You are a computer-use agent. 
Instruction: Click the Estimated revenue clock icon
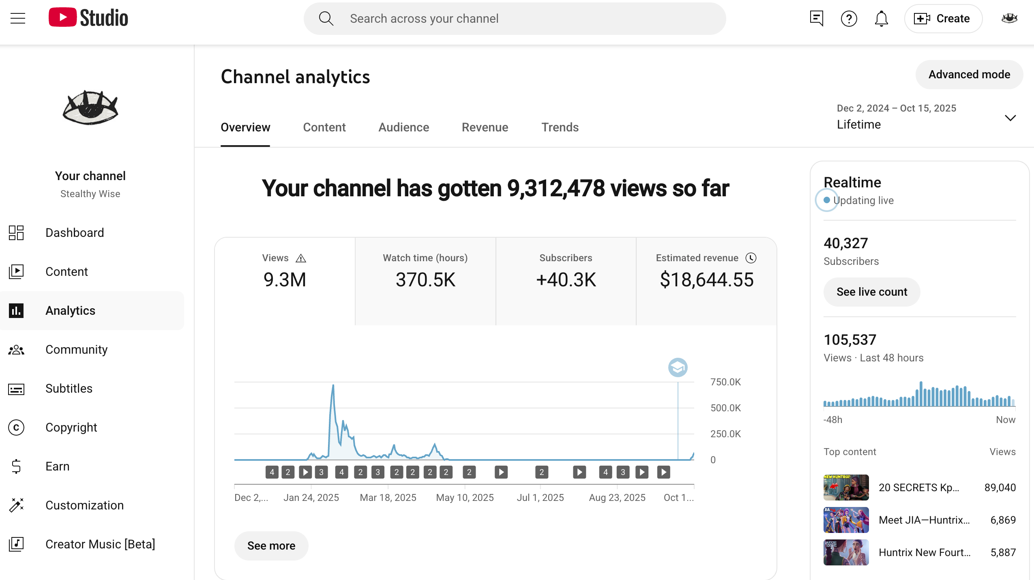pyautogui.click(x=751, y=258)
